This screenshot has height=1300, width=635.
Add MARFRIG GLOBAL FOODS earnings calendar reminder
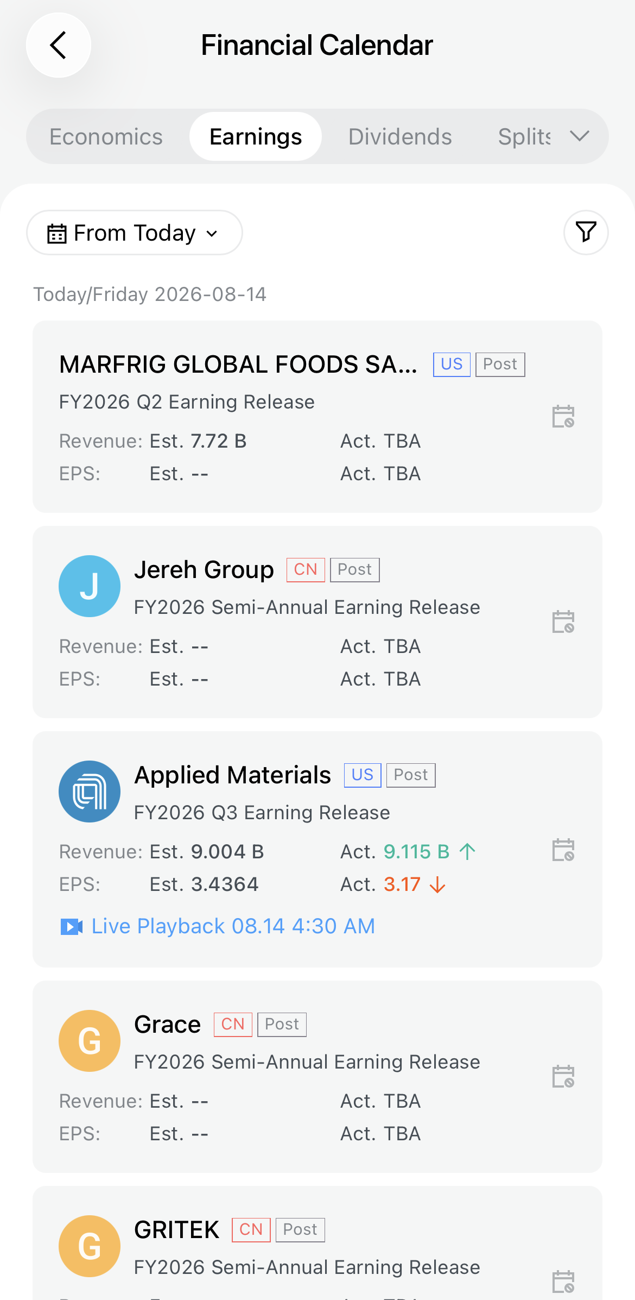click(x=563, y=417)
